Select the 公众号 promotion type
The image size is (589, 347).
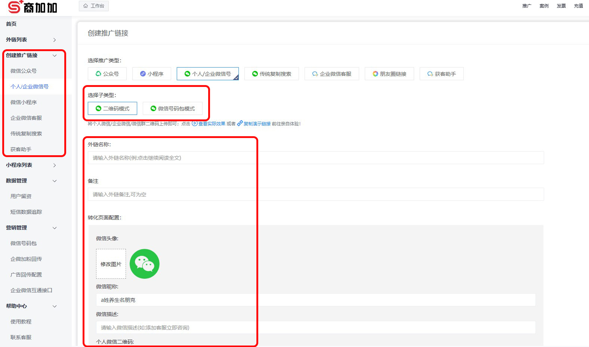click(107, 74)
